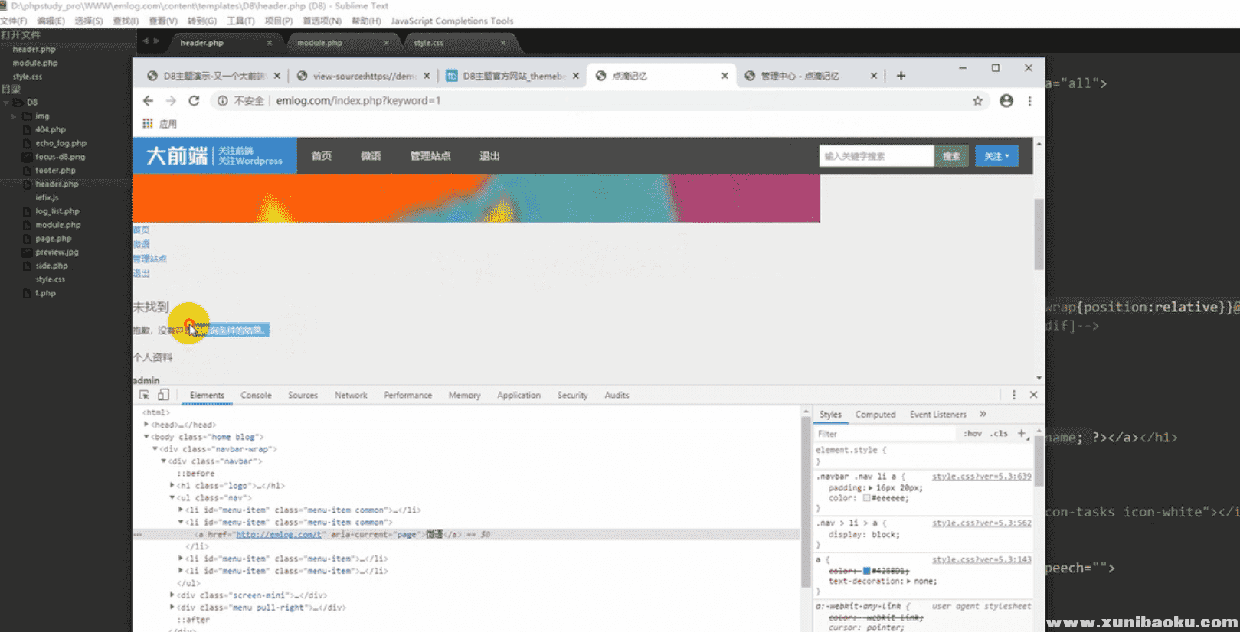
Task: Click the website keyword search input field
Action: click(875, 156)
